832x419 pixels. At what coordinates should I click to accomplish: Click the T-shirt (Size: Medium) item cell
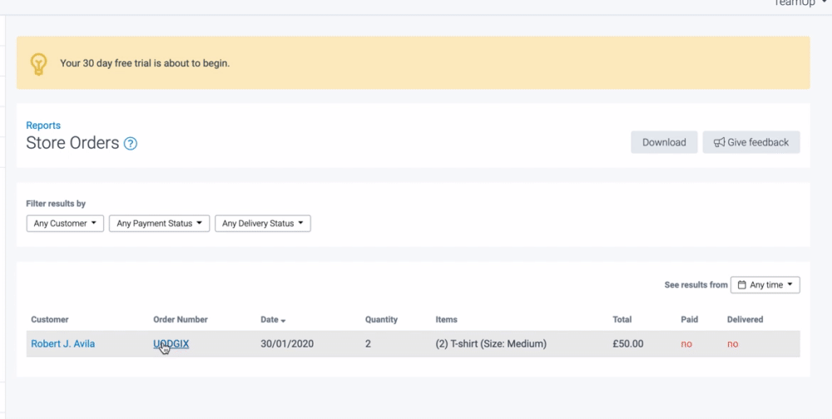(x=491, y=343)
